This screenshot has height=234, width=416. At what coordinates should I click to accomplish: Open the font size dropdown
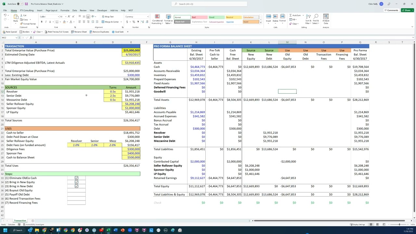(x=65, y=17)
